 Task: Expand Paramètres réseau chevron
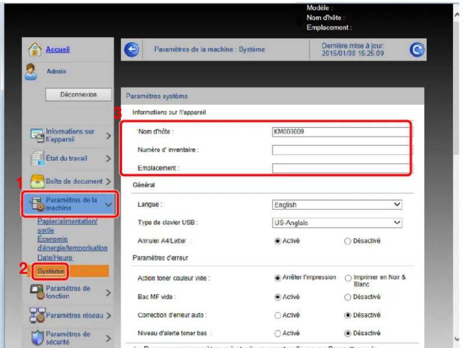(x=108, y=315)
